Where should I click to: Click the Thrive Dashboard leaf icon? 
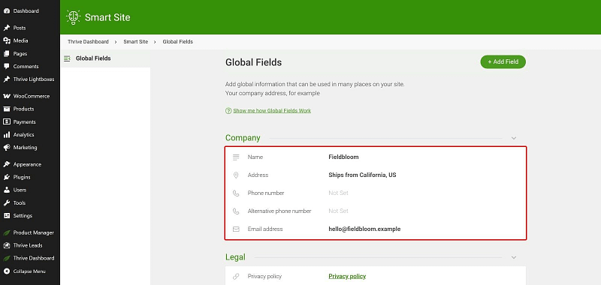point(7,258)
